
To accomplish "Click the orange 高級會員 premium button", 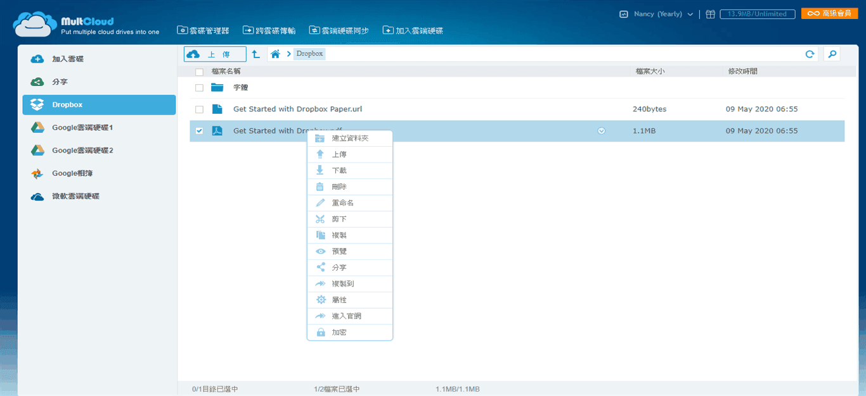I will (x=829, y=13).
